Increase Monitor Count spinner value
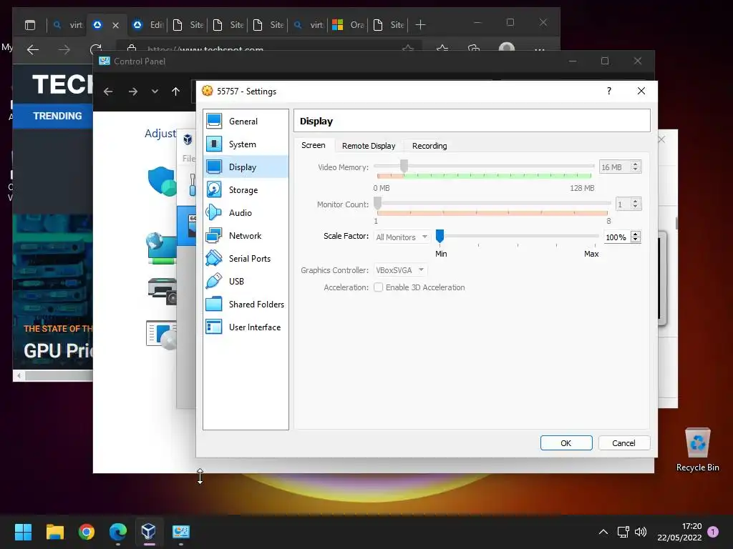This screenshot has height=549, width=733. (x=636, y=201)
